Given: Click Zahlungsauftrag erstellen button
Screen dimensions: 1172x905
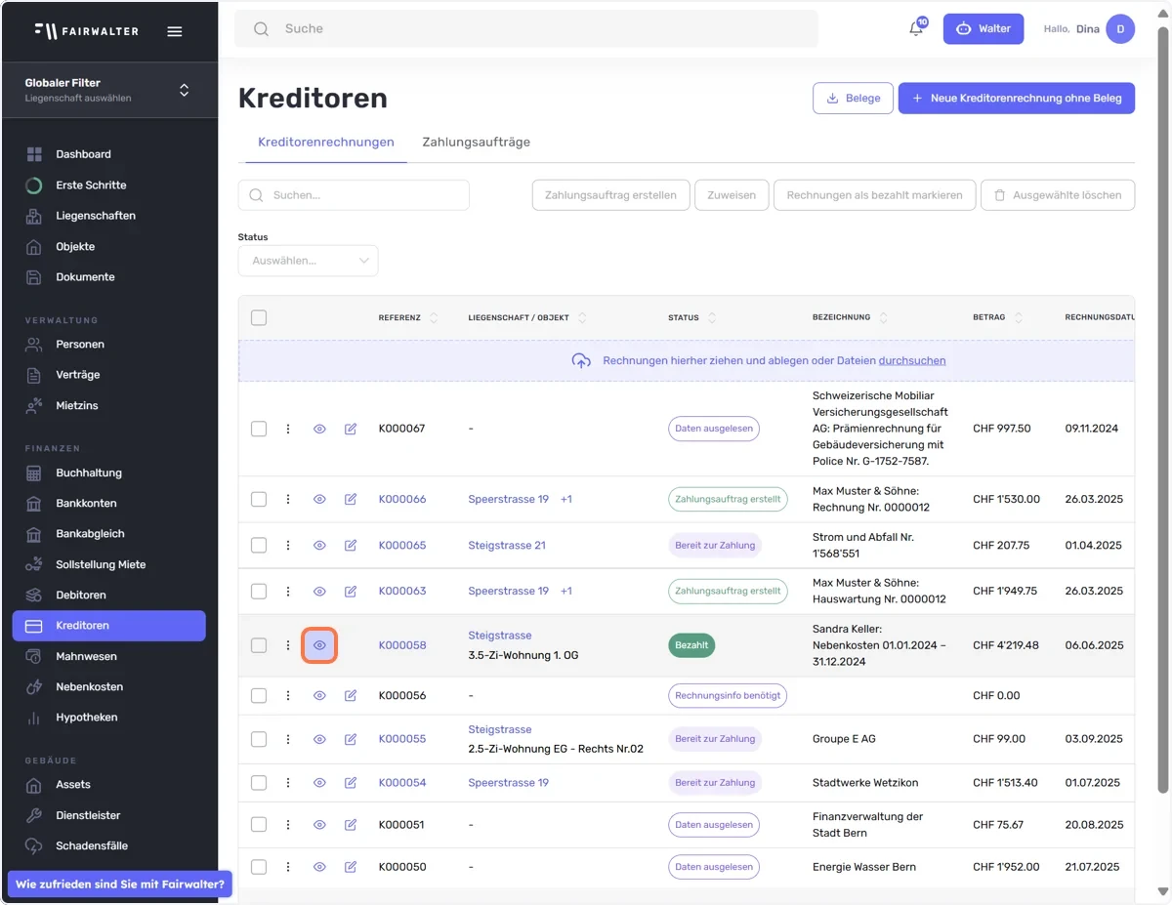Looking at the screenshot, I should (x=610, y=195).
